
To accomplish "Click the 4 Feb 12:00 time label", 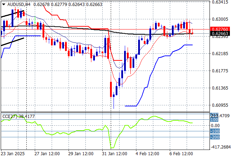I will pyautogui.click(x=147, y=153).
